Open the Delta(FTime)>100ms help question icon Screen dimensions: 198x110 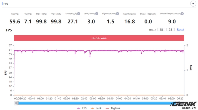[182, 13]
